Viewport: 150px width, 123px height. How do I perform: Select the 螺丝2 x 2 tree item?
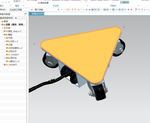point(15,61)
